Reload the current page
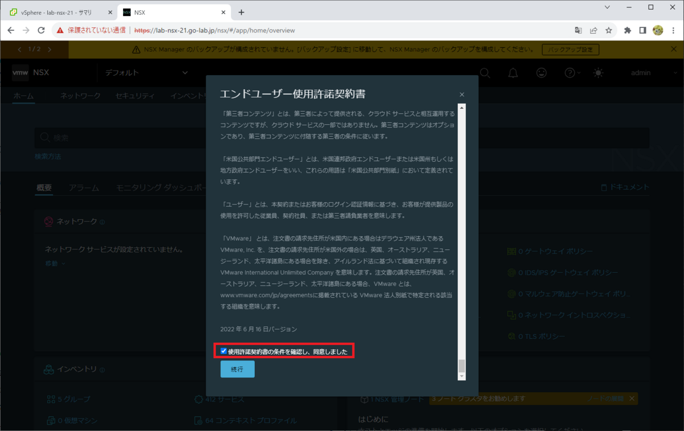 click(x=41, y=30)
